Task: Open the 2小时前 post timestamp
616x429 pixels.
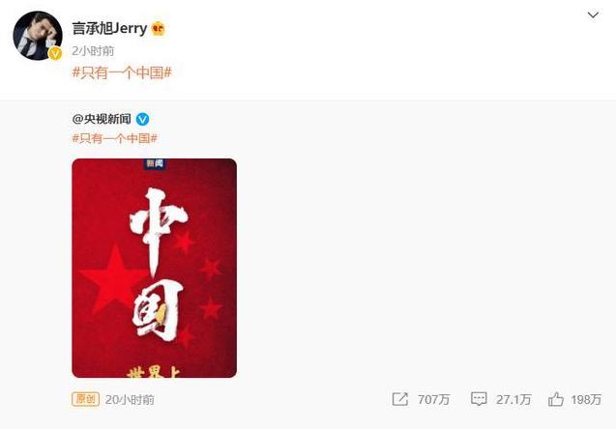Action: pyautogui.click(x=93, y=50)
